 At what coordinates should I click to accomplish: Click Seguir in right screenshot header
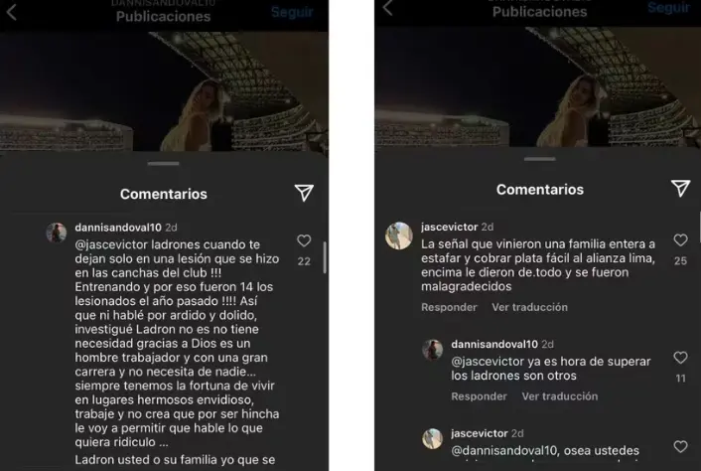pyautogui.click(x=669, y=7)
